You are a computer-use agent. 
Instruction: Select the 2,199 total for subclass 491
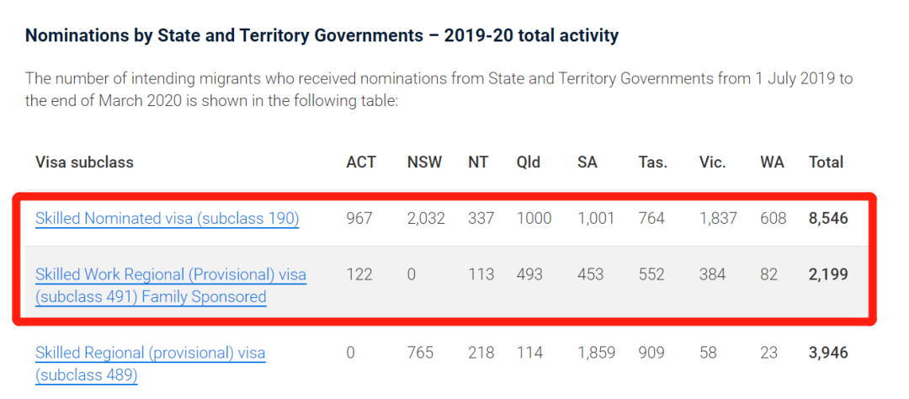coord(828,274)
